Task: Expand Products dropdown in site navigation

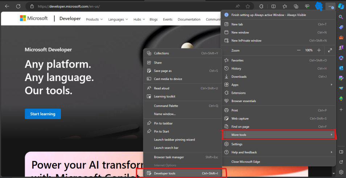Action: pos(94,20)
